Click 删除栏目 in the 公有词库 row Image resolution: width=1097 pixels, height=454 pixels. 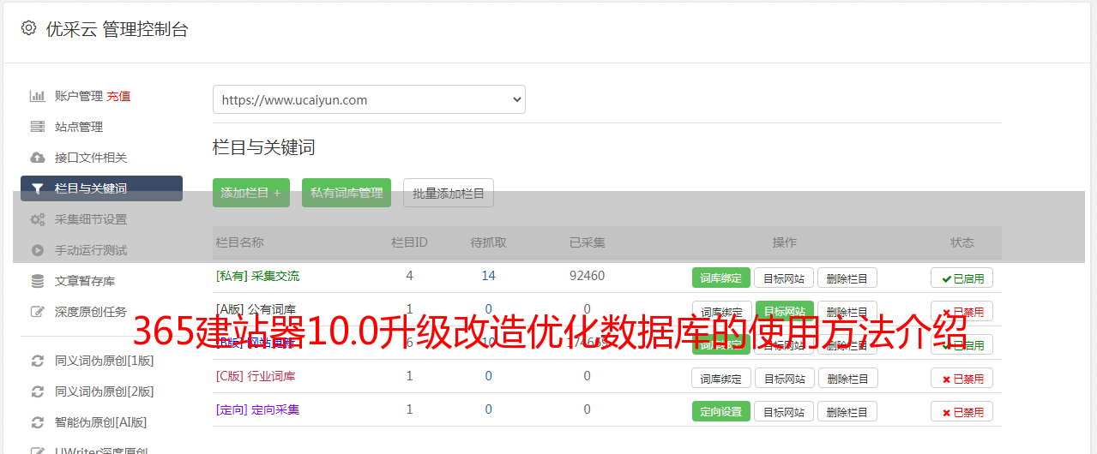tap(847, 311)
